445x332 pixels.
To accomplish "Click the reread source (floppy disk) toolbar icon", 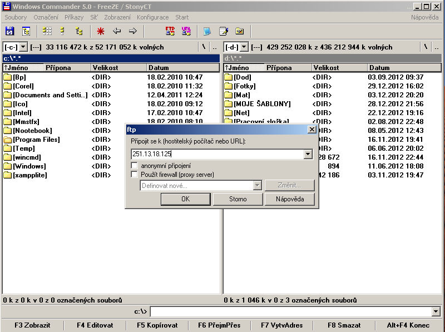I will [9, 31].
